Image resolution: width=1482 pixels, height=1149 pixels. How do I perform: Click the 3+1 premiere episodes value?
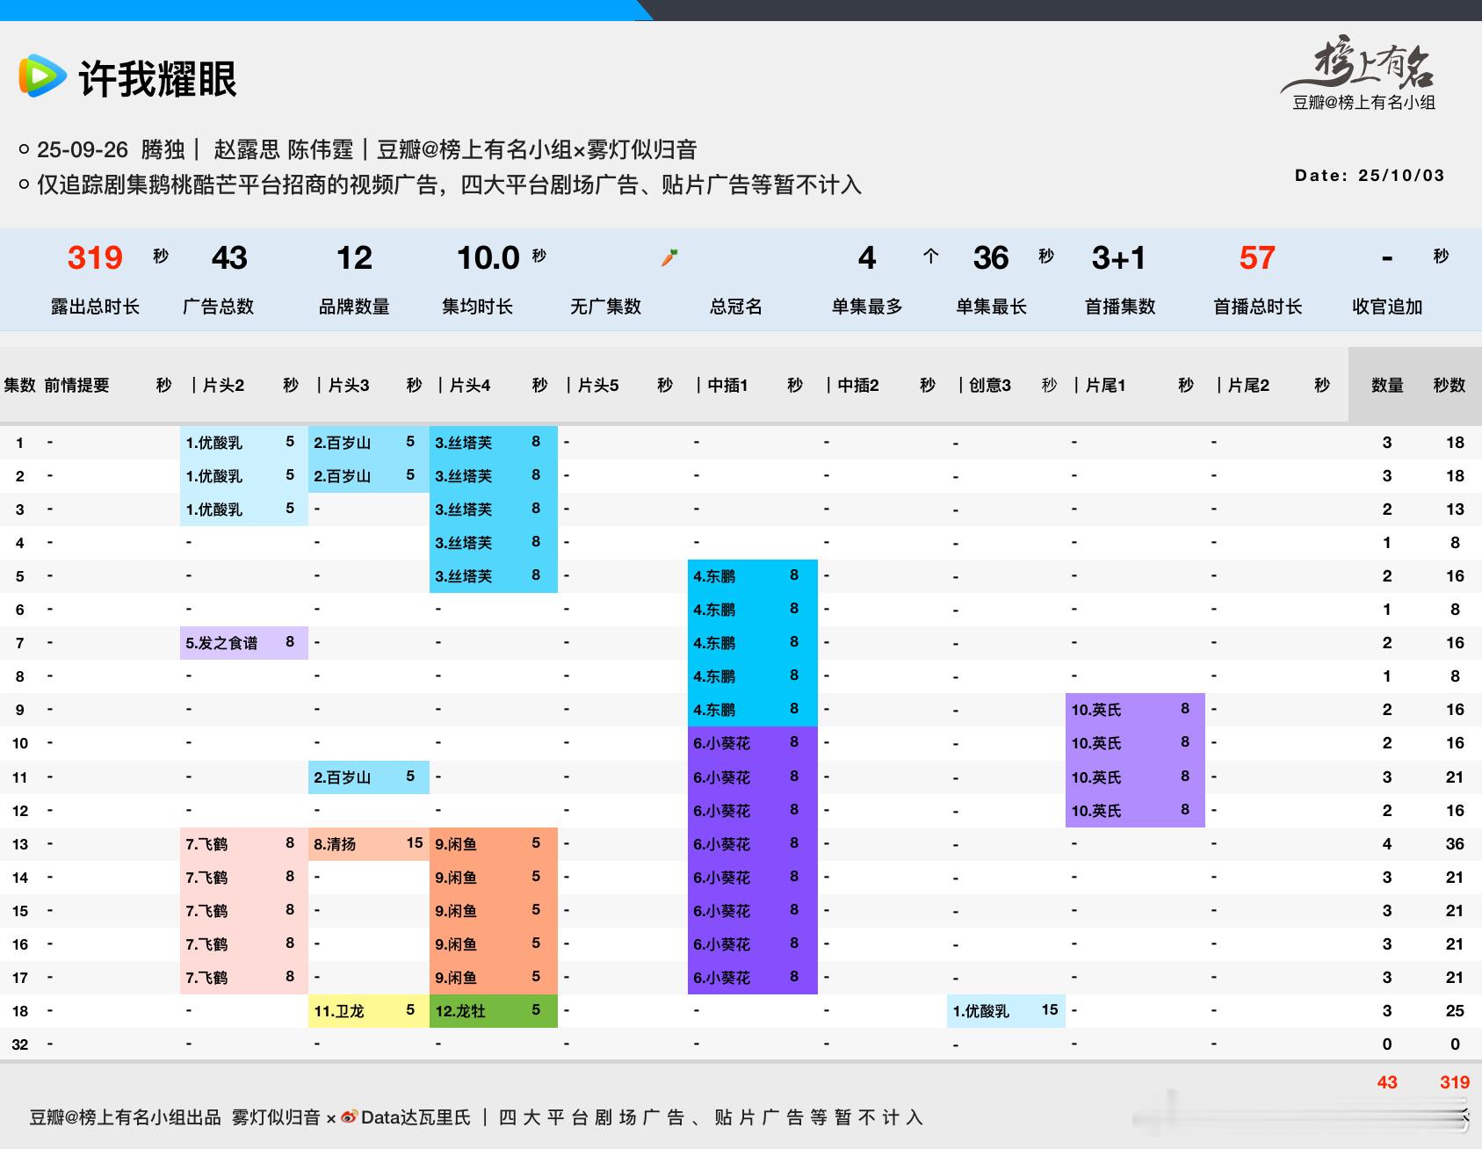coord(1118,257)
